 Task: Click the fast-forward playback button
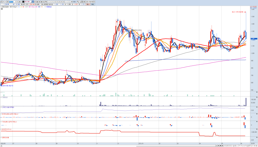222,146
